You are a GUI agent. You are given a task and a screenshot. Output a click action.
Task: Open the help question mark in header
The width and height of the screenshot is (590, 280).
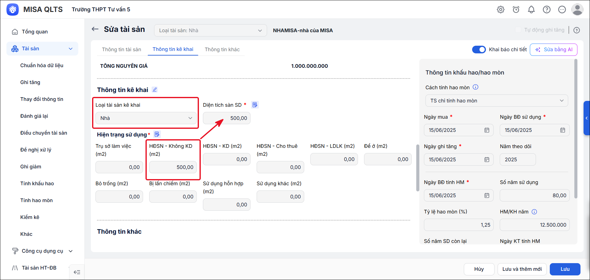[x=547, y=10]
